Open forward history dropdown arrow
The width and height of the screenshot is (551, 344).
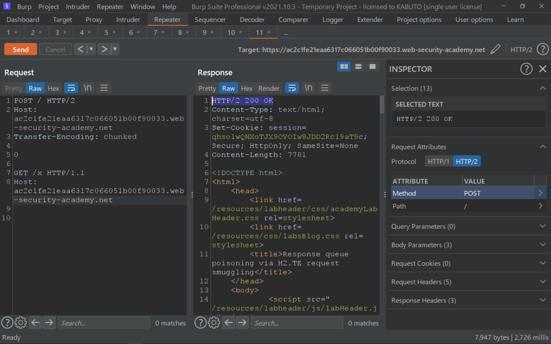coord(115,50)
